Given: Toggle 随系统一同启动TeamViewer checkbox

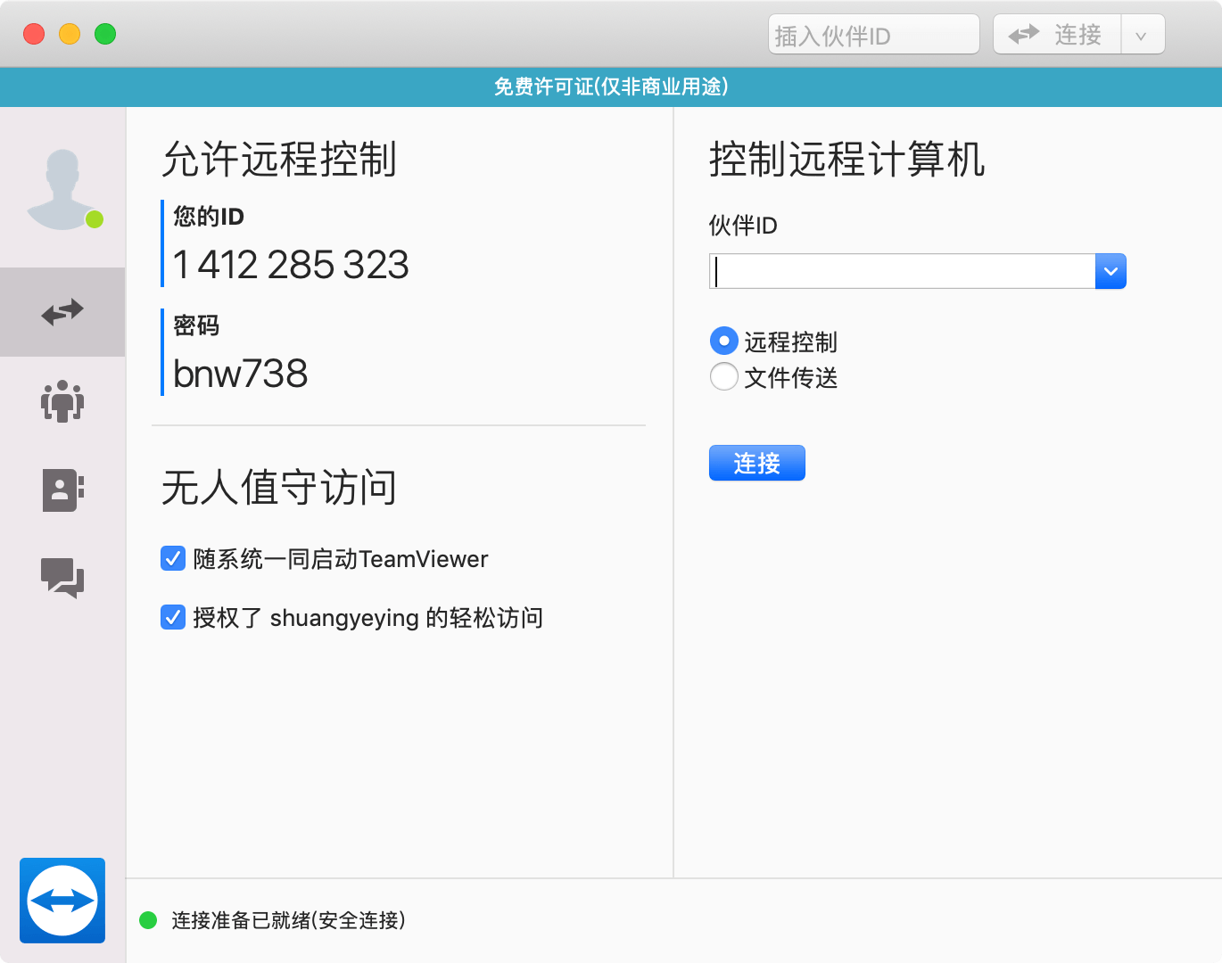Looking at the screenshot, I should click(173, 558).
